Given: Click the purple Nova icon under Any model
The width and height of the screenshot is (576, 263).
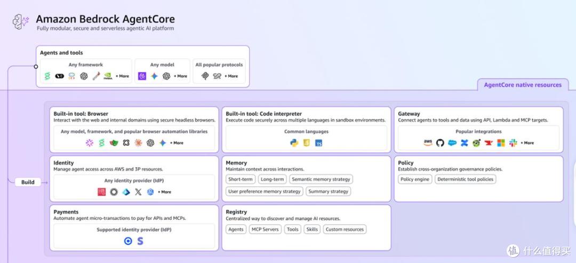Looking at the screenshot, I should tap(142, 76).
